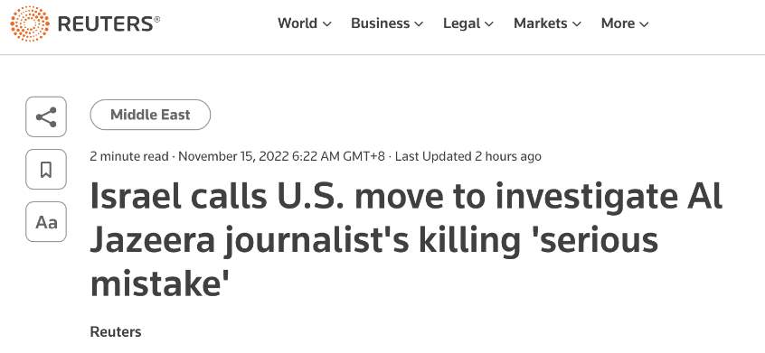Expand the Markets dropdown chevron
Screen dimensions: 765x353
point(577,23)
